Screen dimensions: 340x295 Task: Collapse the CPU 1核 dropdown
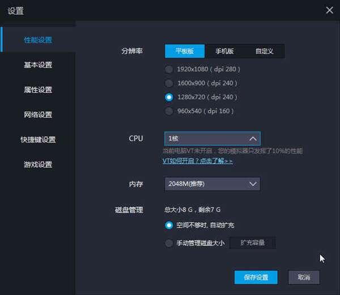(253, 138)
